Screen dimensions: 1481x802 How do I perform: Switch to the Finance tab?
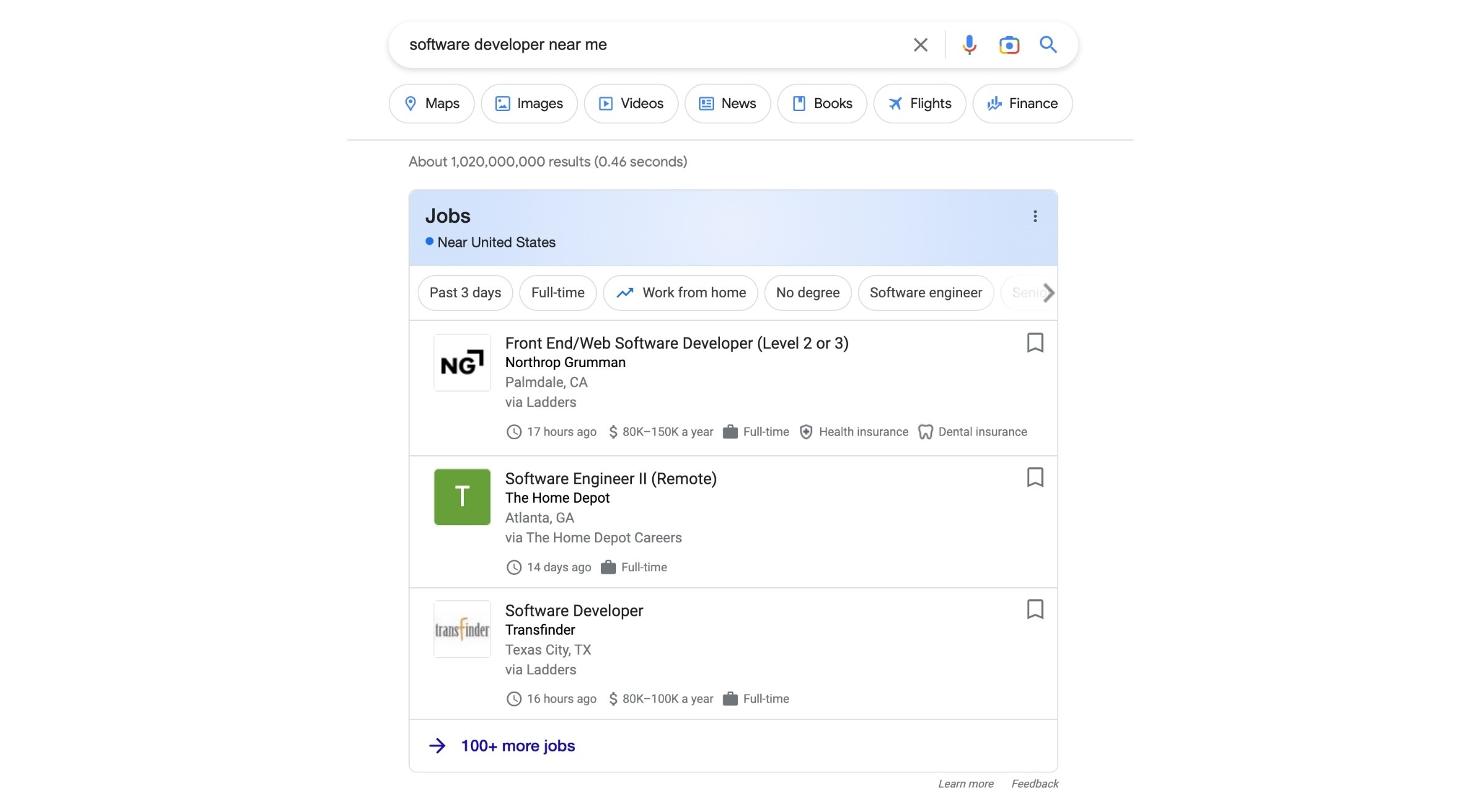tap(1023, 104)
